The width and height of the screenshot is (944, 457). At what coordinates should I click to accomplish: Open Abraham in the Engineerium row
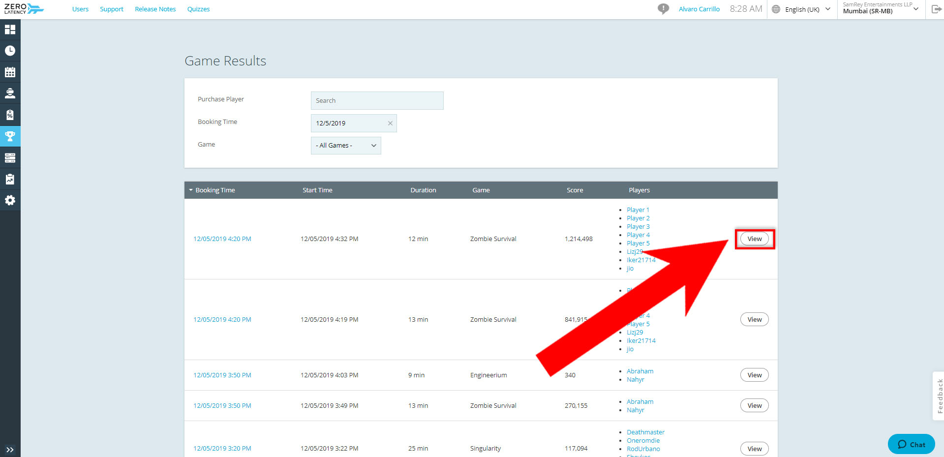click(640, 371)
